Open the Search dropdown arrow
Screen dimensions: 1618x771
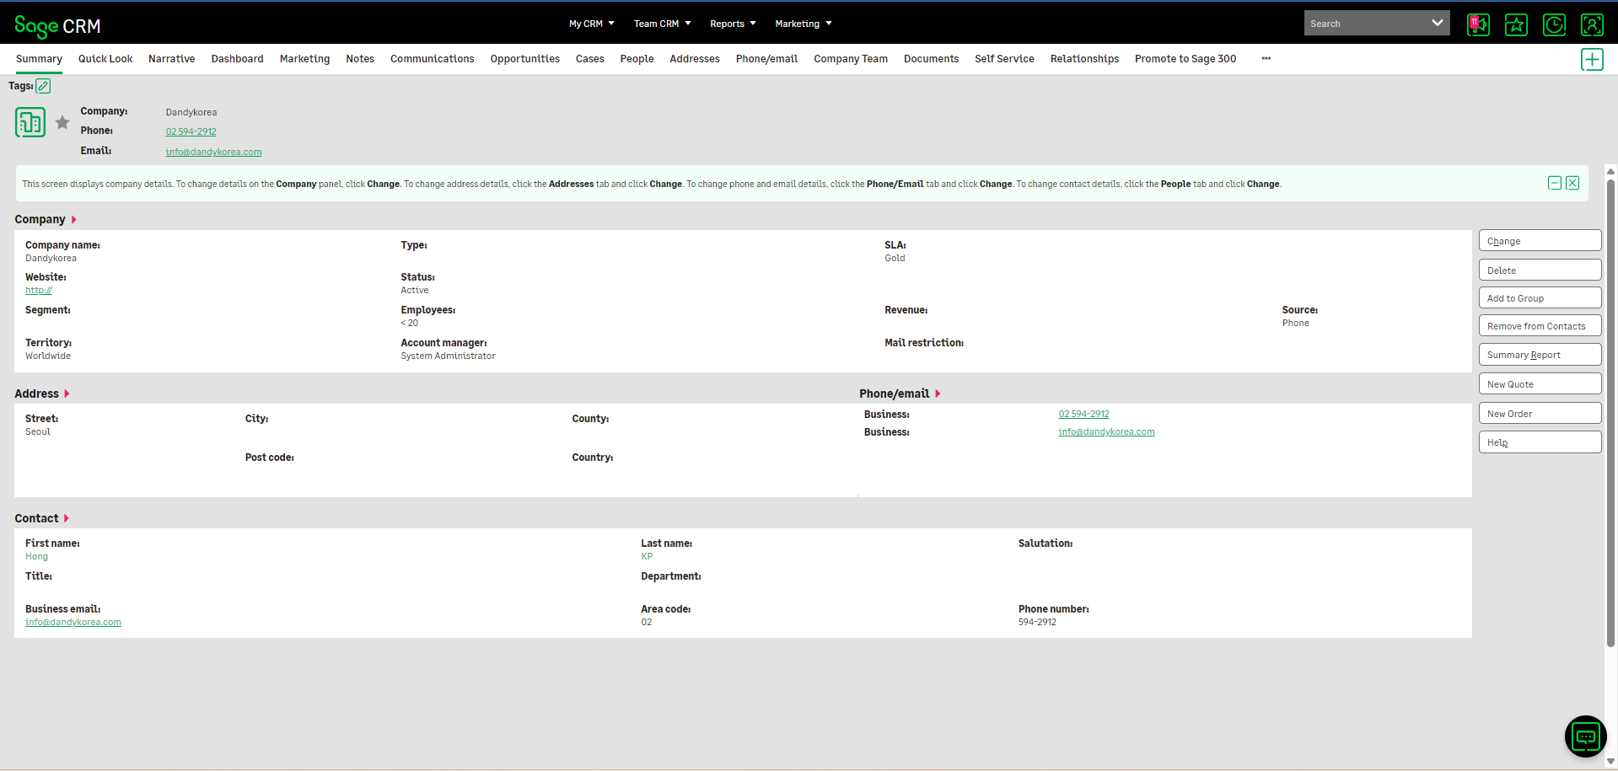[1437, 23]
